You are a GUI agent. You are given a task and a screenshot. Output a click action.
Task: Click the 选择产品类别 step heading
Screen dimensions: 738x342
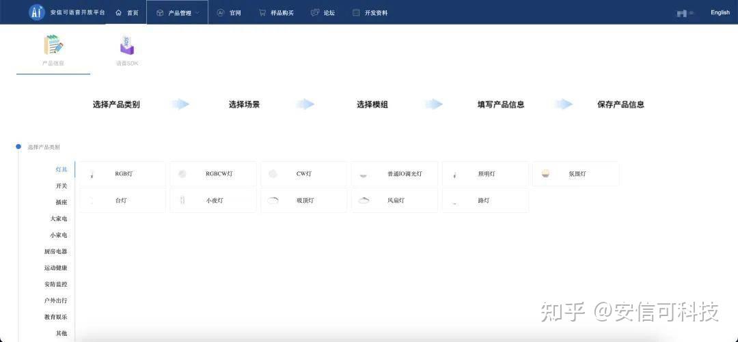click(x=116, y=104)
